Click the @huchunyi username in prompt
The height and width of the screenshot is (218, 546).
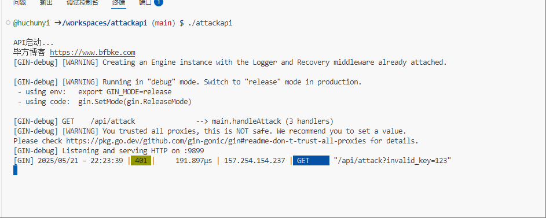[x=31, y=23]
